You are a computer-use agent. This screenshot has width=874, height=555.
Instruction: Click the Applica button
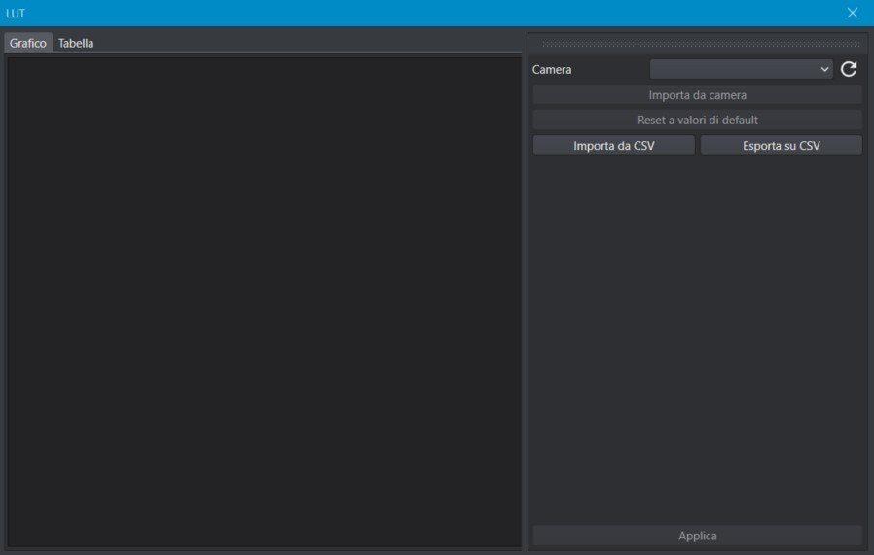[697, 536]
